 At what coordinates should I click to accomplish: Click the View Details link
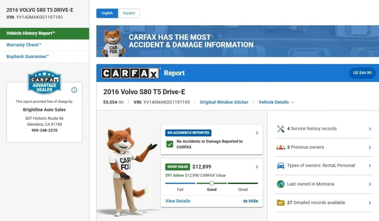point(178,201)
